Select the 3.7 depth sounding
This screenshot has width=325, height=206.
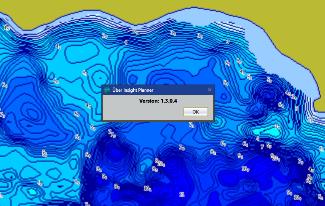(200, 36)
